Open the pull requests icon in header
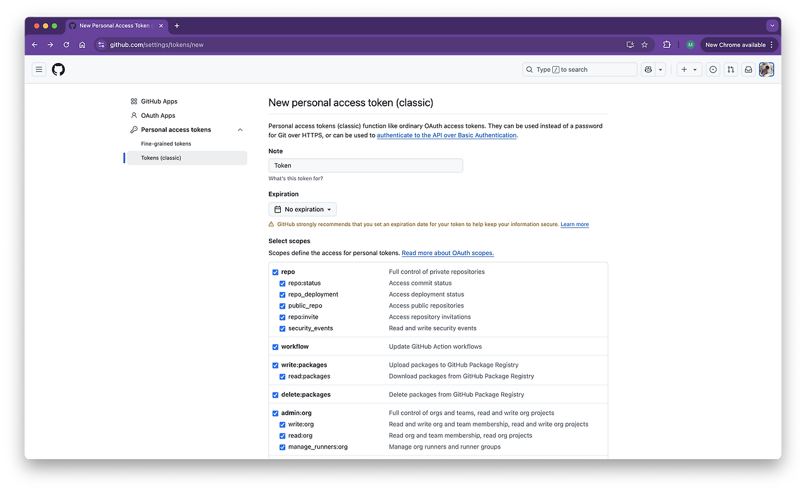806x492 pixels. pos(730,70)
